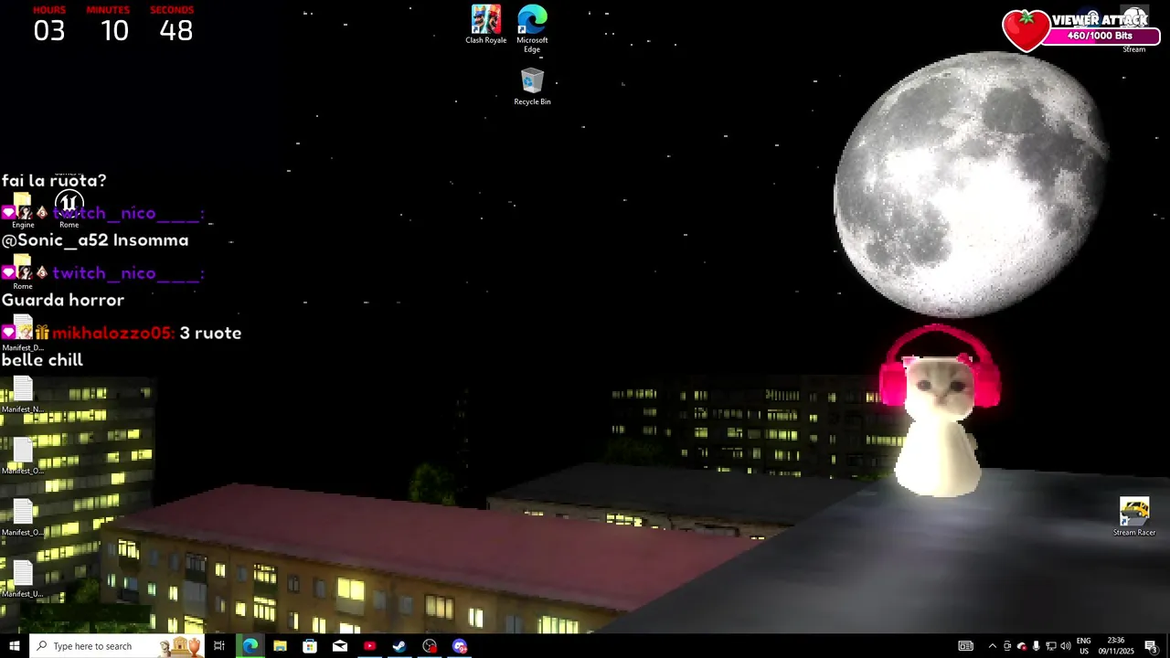Screen dimensions: 1170x658
Task: Open Task View from the taskbar
Action: (x=219, y=646)
